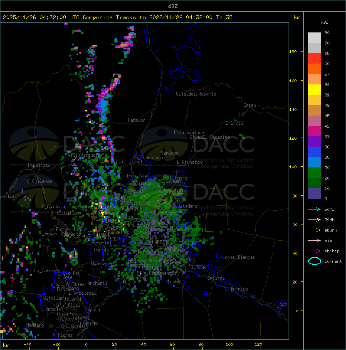
Task: Click the white 30HM arrow in legend
Action: click(314, 219)
